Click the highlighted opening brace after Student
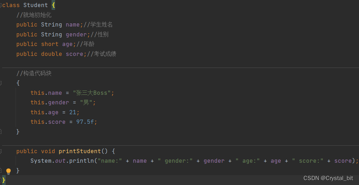The height and width of the screenshot is (185, 359). pos(53,5)
